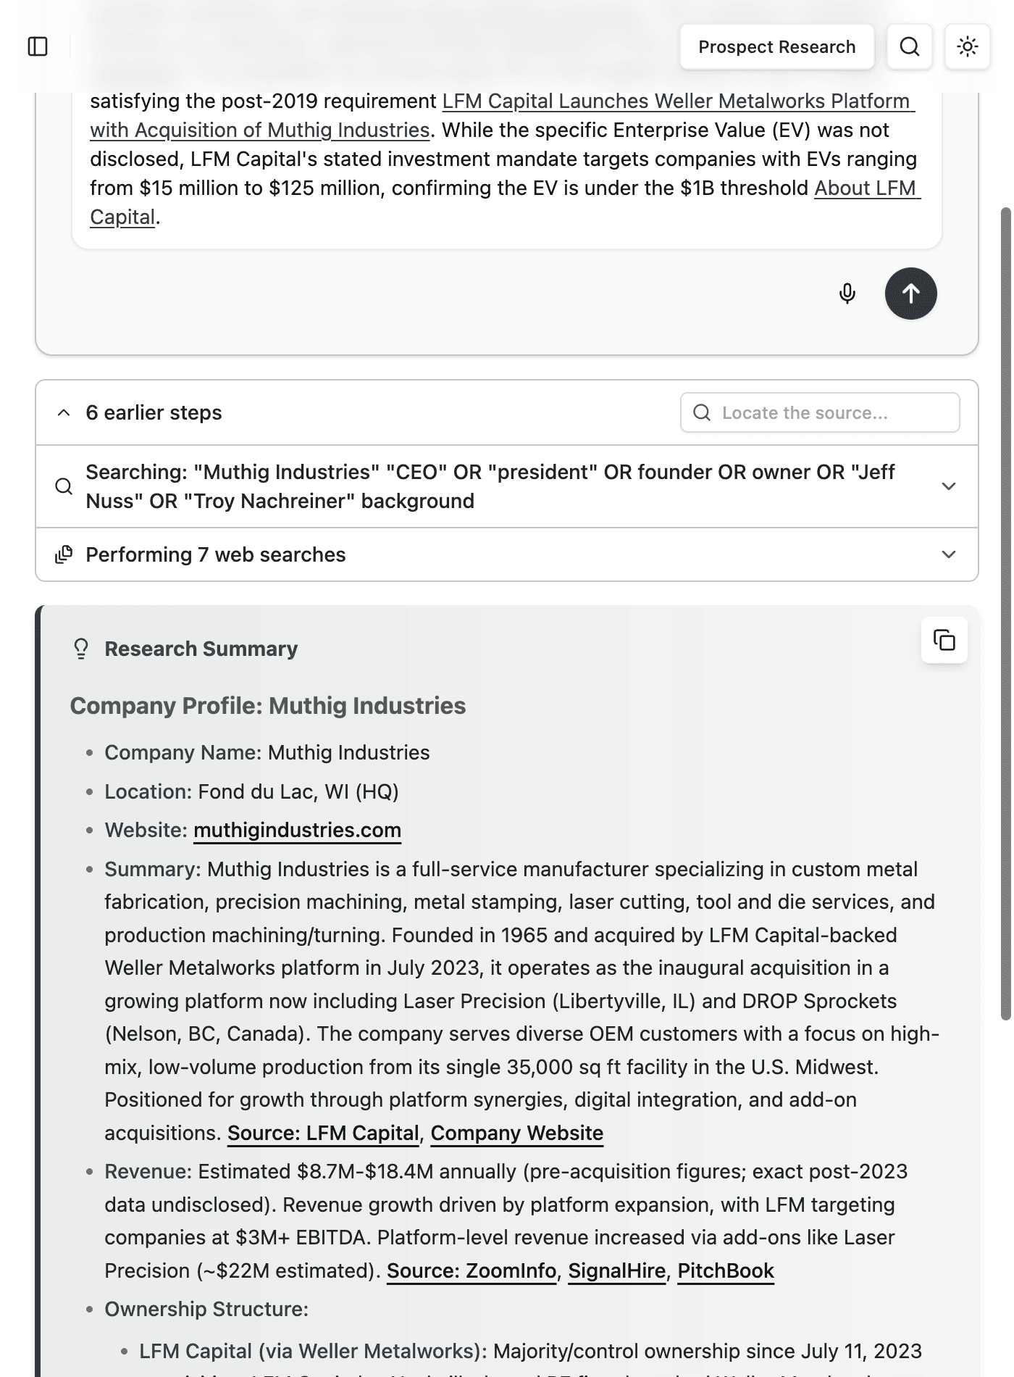Switch theme using the sun icon
The height and width of the screenshot is (1377, 1014).
coord(968,47)
